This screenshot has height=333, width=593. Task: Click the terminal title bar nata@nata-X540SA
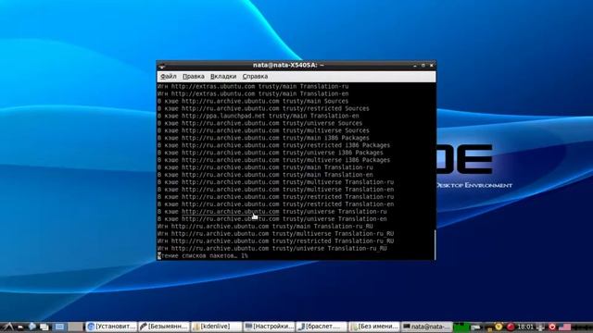(x=288, y=65)
